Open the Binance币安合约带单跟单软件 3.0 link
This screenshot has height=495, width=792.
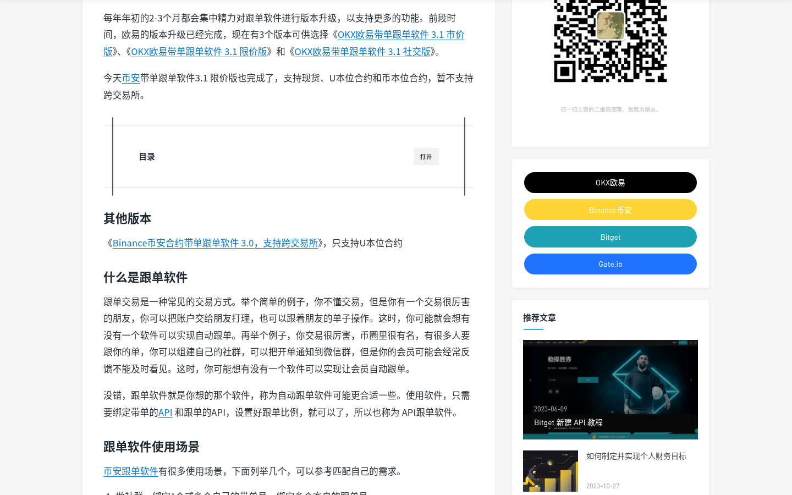pos(215,243)
